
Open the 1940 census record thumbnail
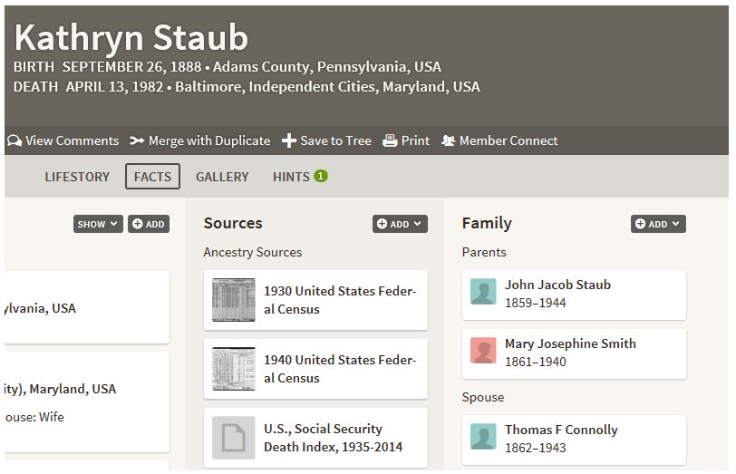pos(234,369)
